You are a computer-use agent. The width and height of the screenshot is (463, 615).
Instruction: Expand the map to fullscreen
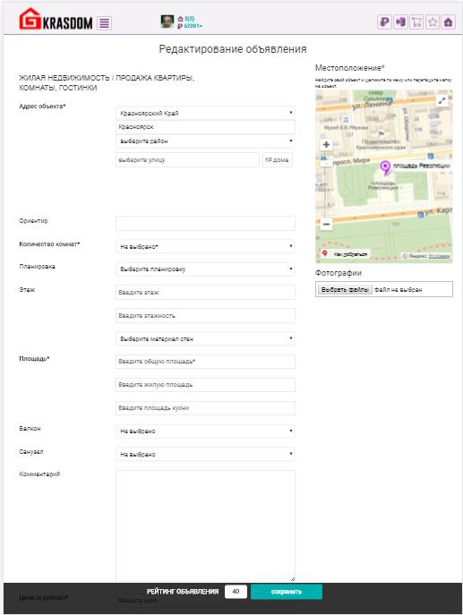tap(442, 100)
